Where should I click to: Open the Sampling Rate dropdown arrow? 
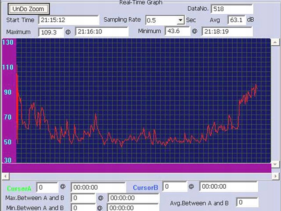[180, 20]
